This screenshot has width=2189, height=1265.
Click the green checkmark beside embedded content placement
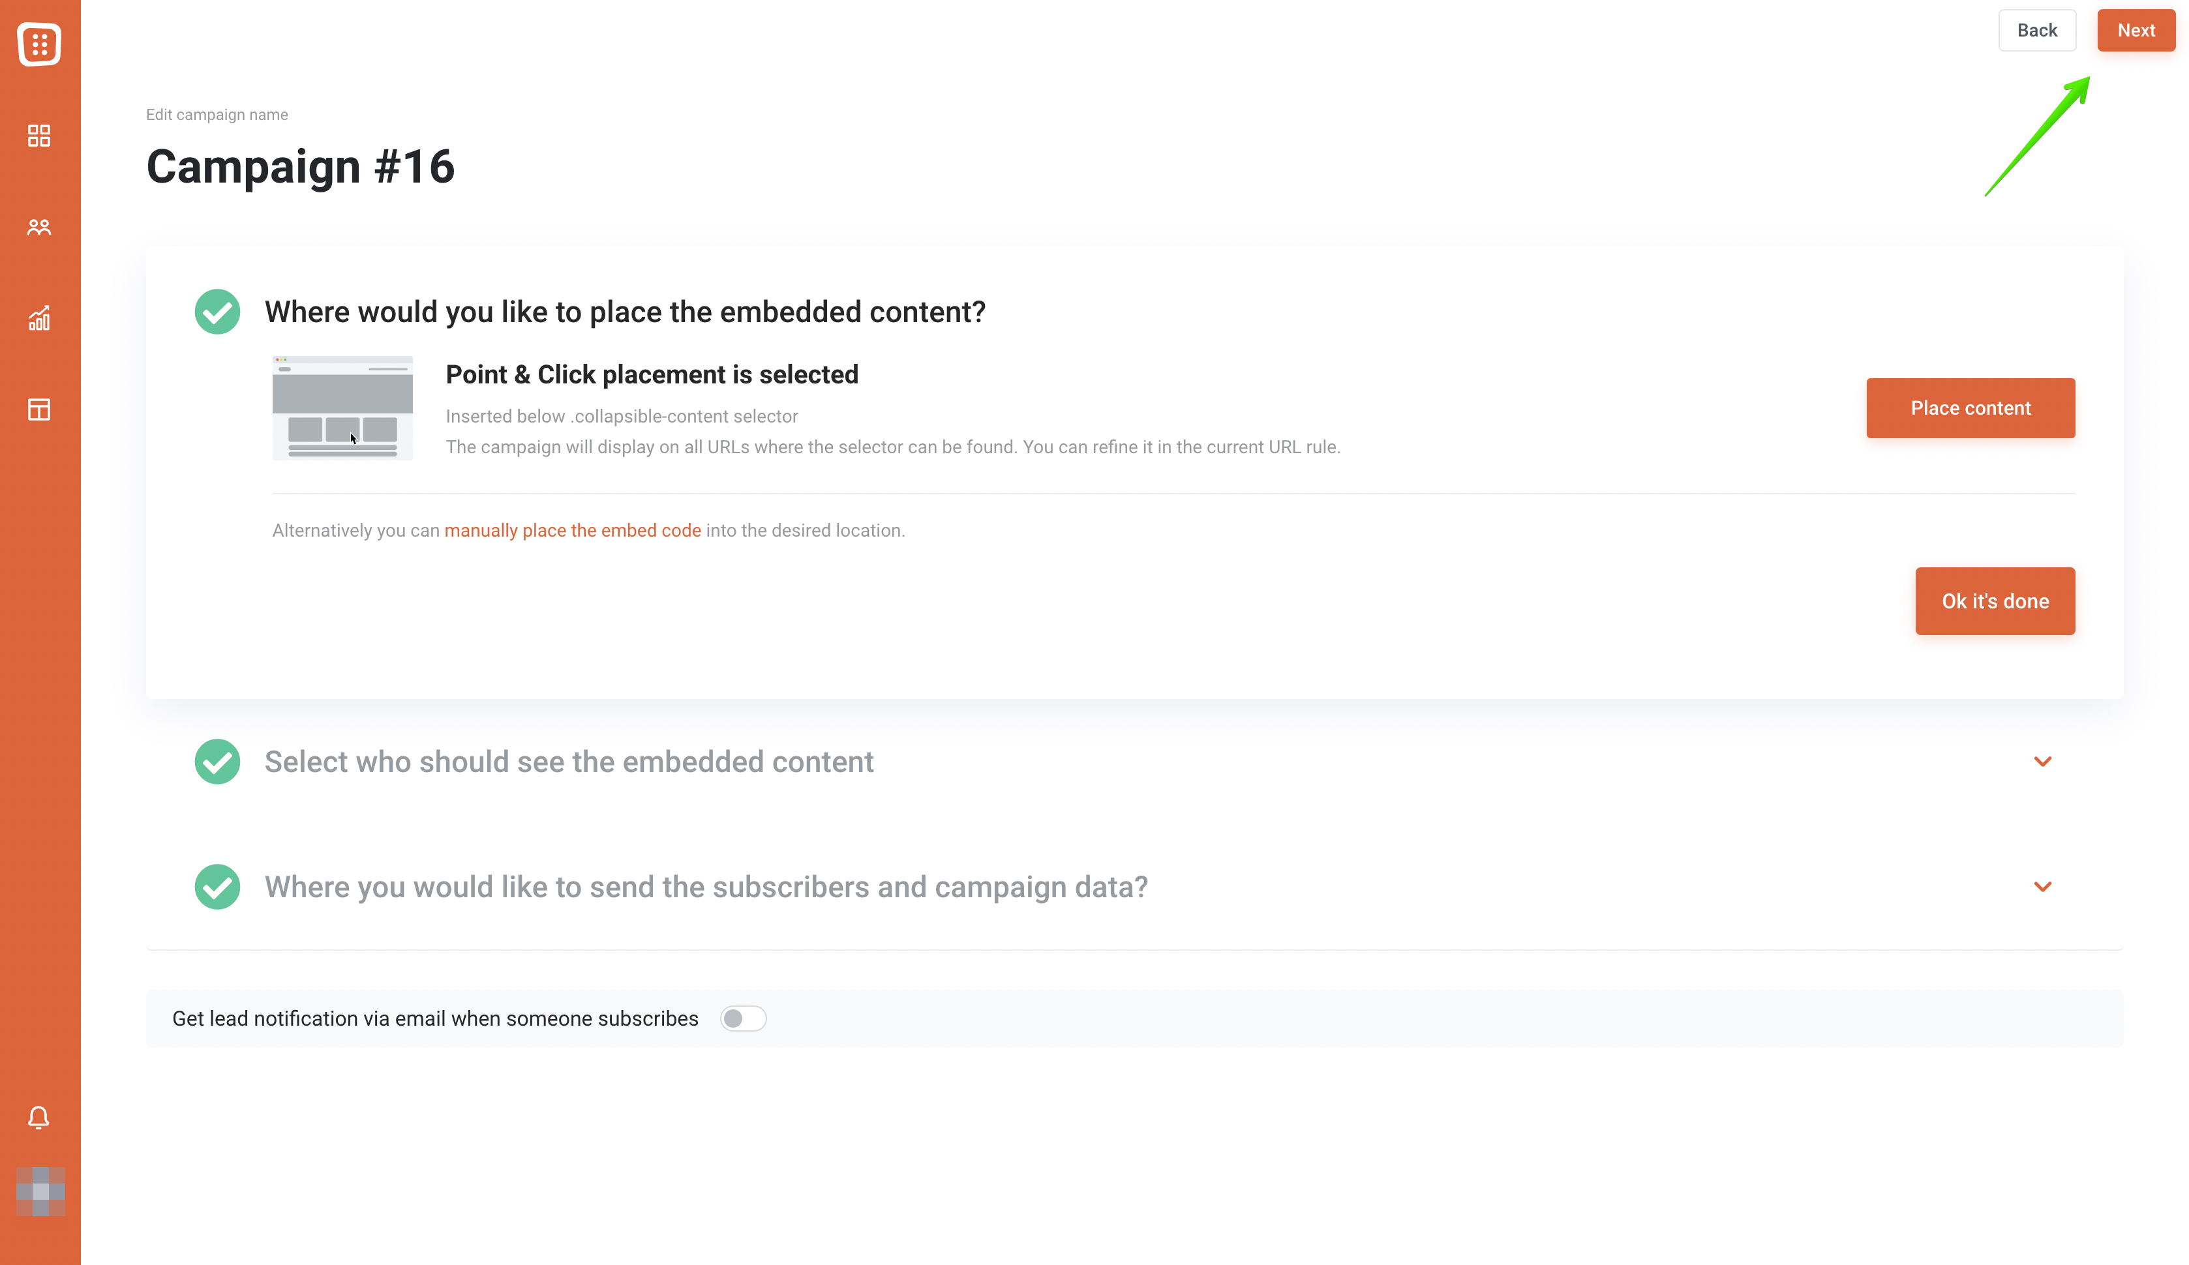point(217,312)
